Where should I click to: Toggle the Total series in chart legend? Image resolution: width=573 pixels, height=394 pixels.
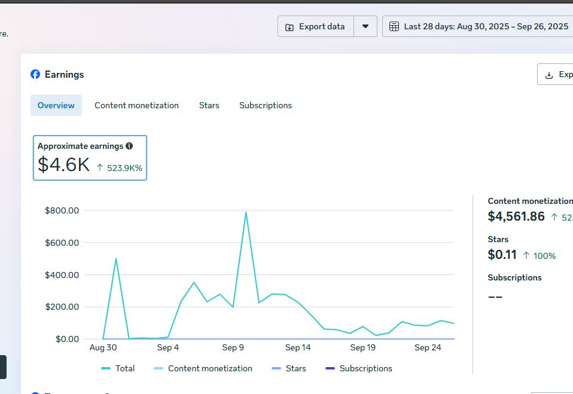pos(118,368)
